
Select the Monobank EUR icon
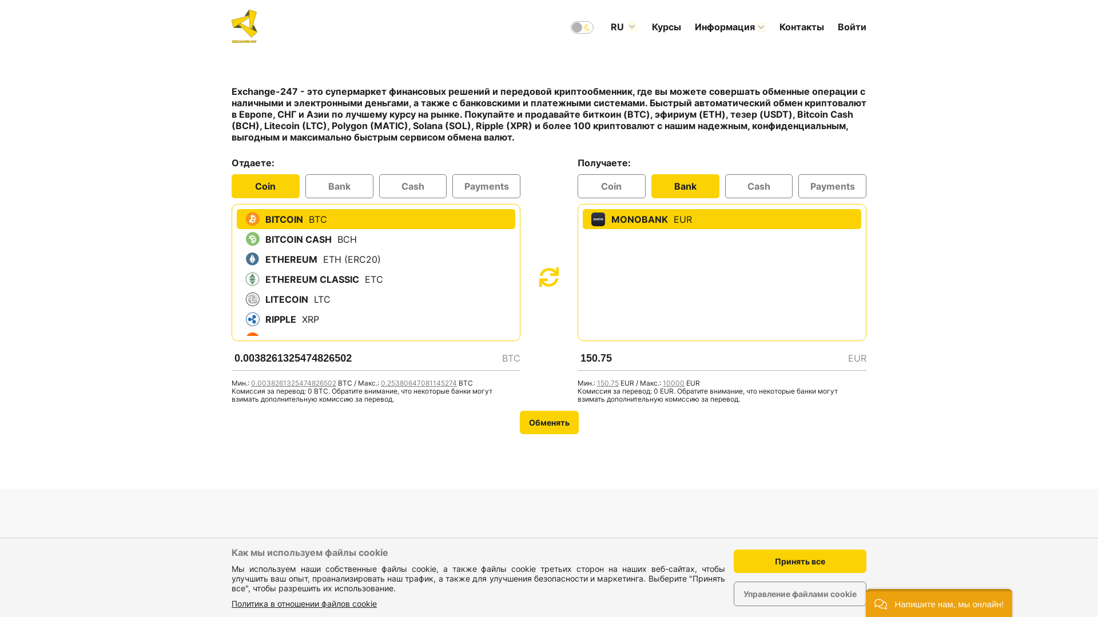[x=598, y=219]
